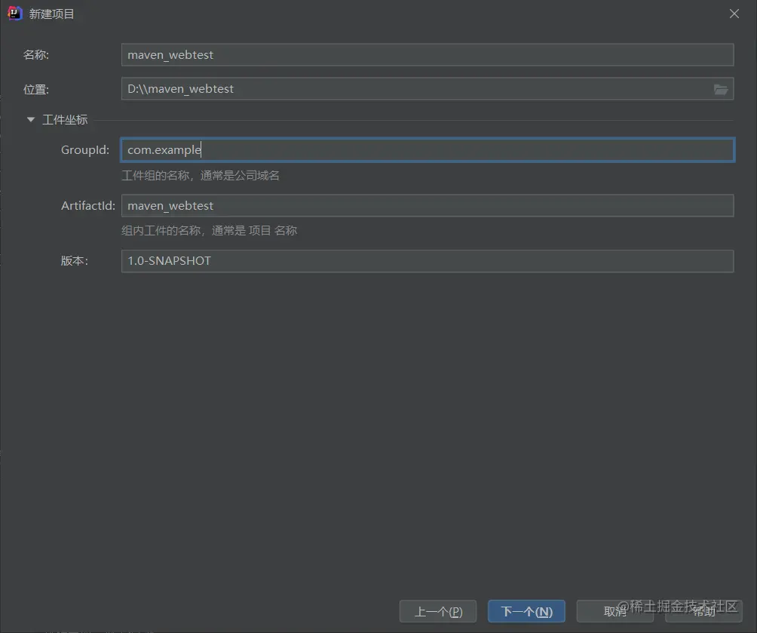Open help with 帮助 button

click(x=703, y=611)
